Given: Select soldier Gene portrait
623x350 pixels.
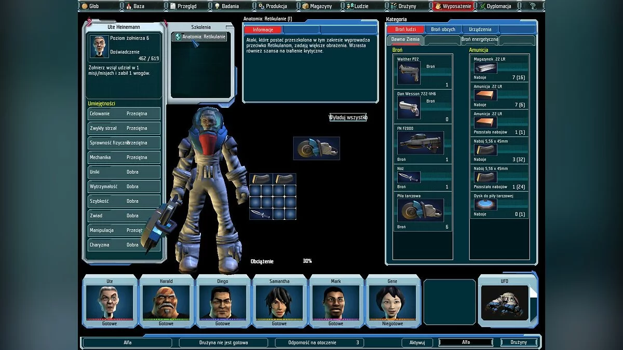Looking at the screenshot, I should pyautogui.click(x=392, y=302).
